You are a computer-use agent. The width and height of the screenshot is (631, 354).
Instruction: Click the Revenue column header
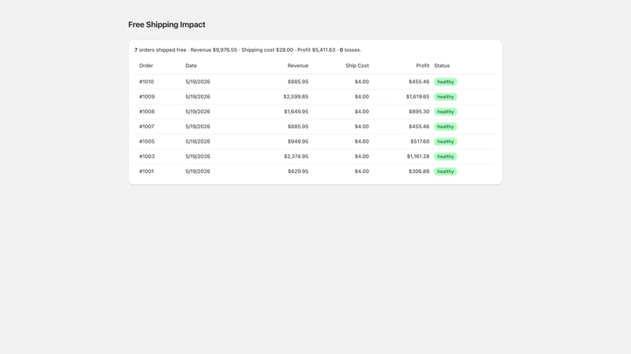click(x=298, y=65)
